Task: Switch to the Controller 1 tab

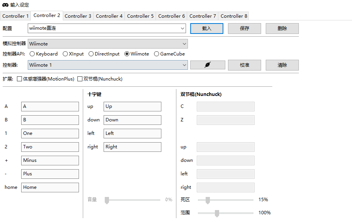Action: pyautogui.click(x=15, y=16)
